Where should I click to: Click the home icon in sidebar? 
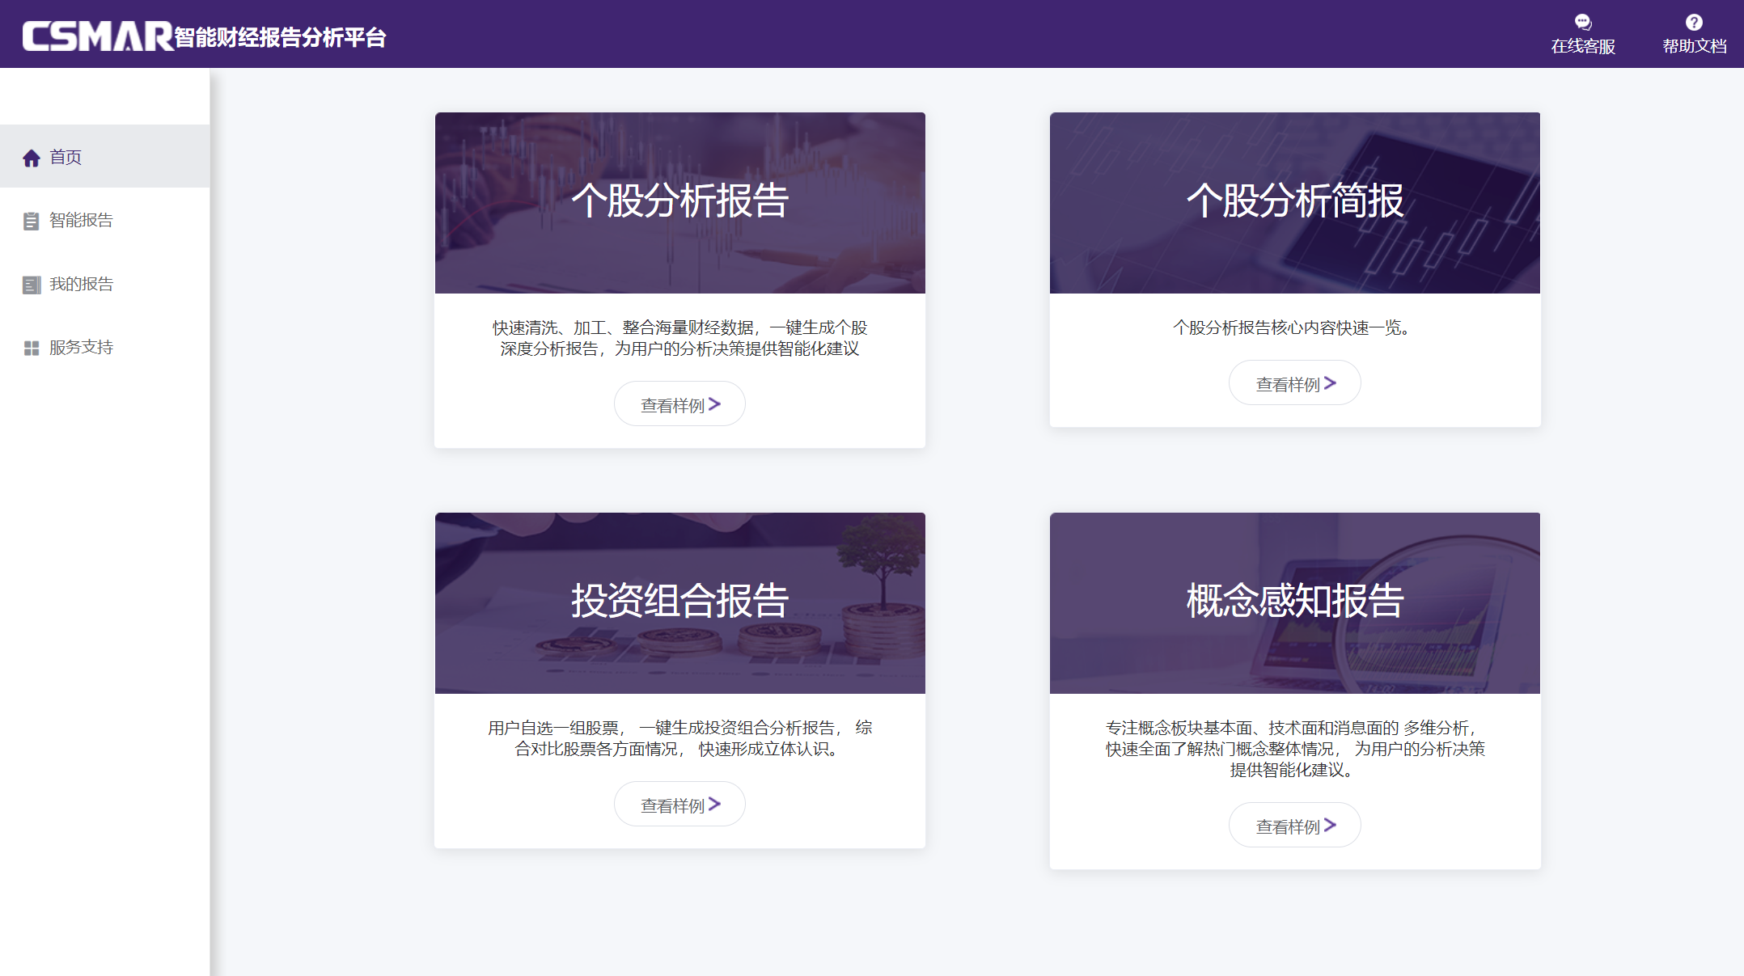pos(32,158)
